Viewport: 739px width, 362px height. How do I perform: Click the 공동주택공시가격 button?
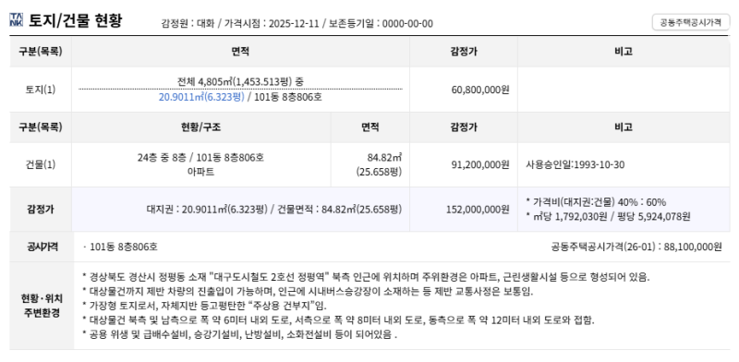(x=691, y=22)
